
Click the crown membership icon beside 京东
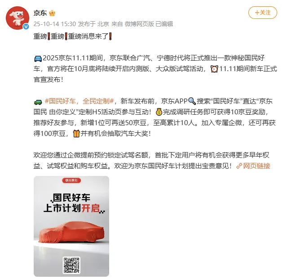pos(52,13)
